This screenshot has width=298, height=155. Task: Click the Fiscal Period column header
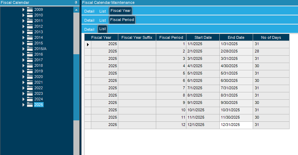click(x=171, y=37)
